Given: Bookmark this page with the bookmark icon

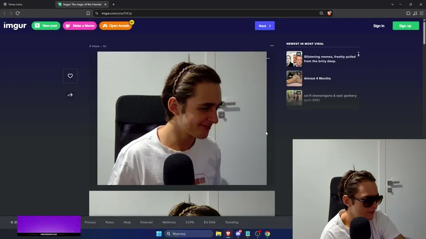Looking at the screenshot, I should click(x=88, y=13).
